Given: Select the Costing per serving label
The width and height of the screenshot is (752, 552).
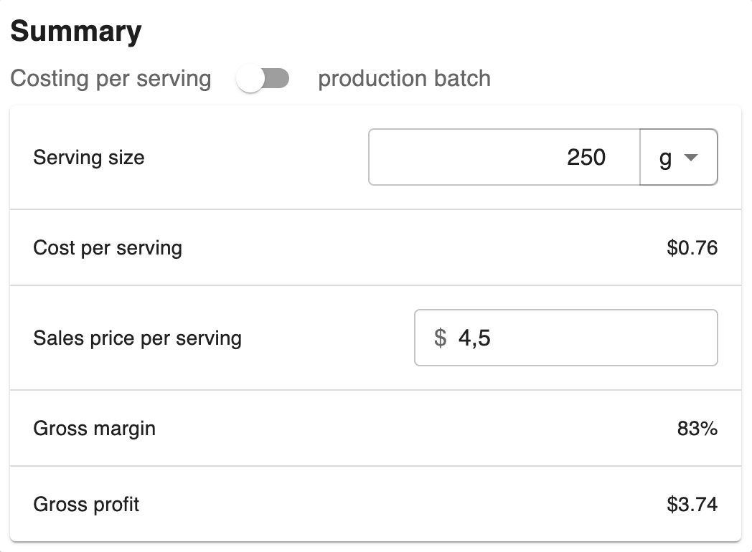Looking at the screenshot, I should [x=111, y=79].
